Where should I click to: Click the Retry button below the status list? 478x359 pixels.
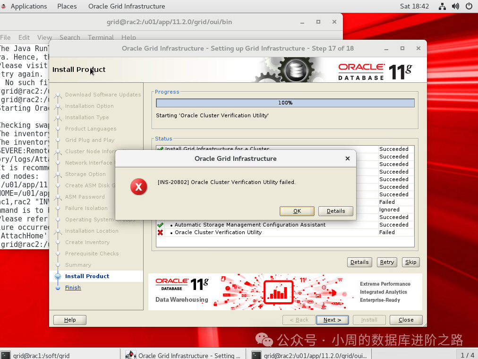pyautogui.click(x=387, y=262)
